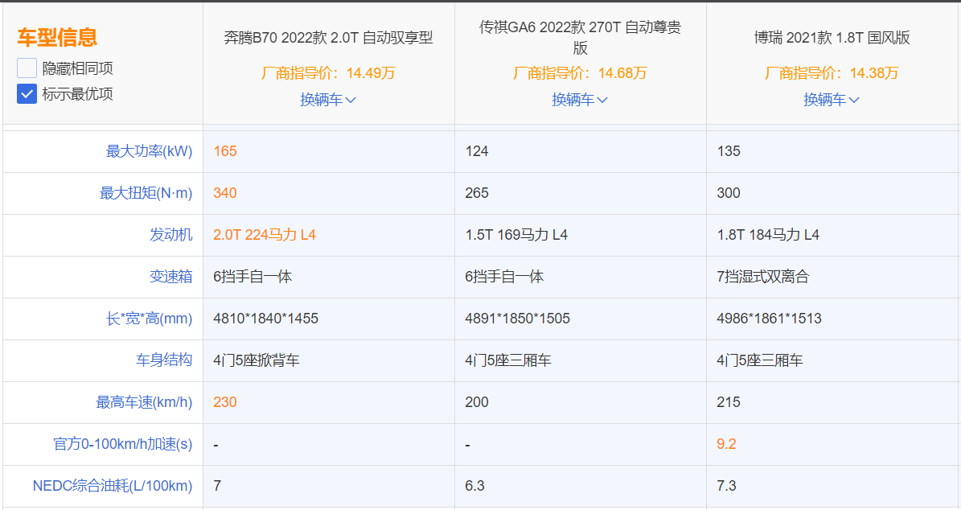Open 换辆车 dropdown under 传祺GA6
The width and height of the screenshot is (961, 510).
click(x=580, y=99)
